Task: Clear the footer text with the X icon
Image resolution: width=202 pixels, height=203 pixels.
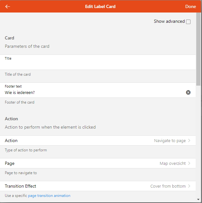Action: 188,92
